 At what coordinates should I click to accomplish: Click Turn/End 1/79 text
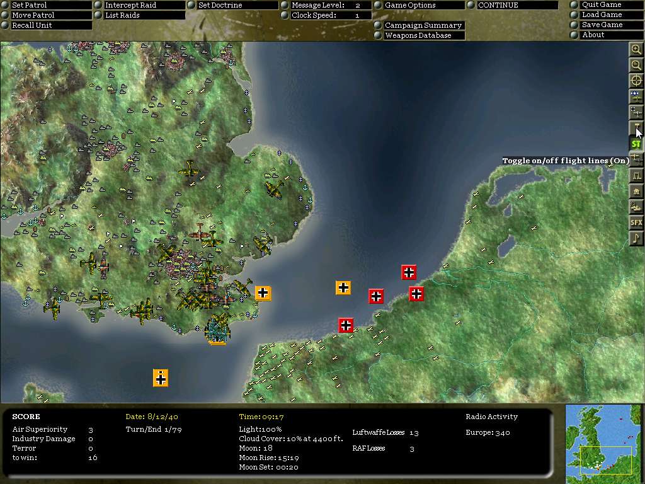click(154, 429)
